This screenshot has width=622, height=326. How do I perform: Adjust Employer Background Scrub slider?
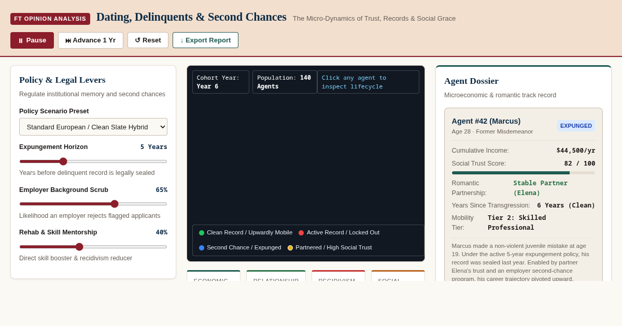coord(93,204)
